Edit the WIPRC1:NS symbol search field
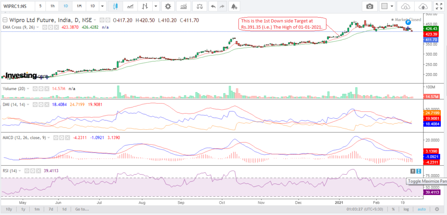 (x=17, y=6)
